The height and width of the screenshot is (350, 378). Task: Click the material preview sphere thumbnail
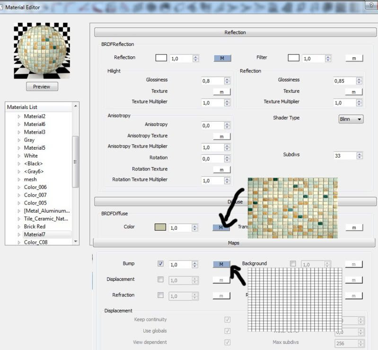point(42,51)
